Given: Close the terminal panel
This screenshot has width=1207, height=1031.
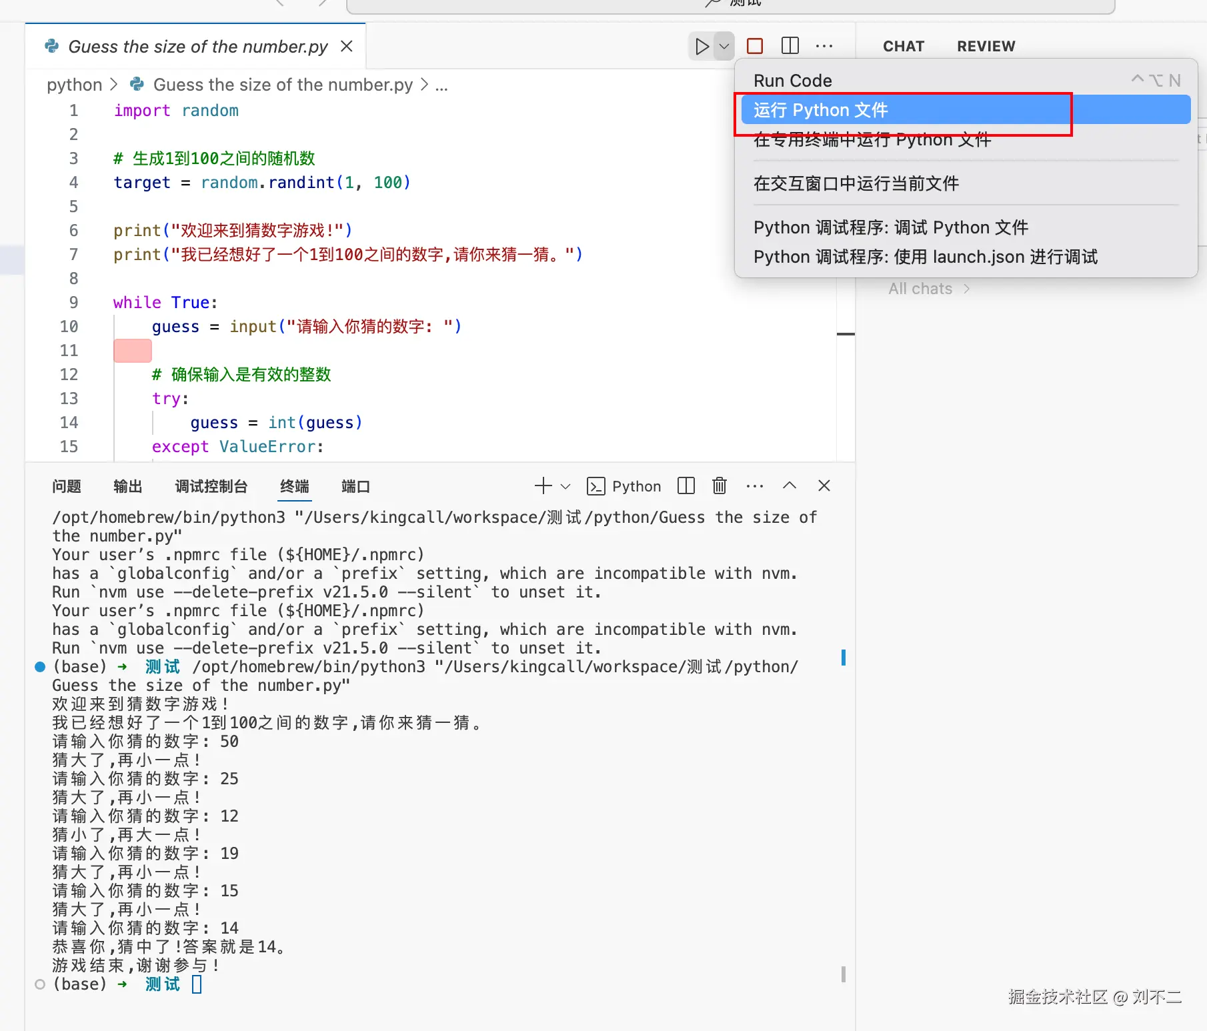Looking at the screenshot, I should tap(824, 485).
